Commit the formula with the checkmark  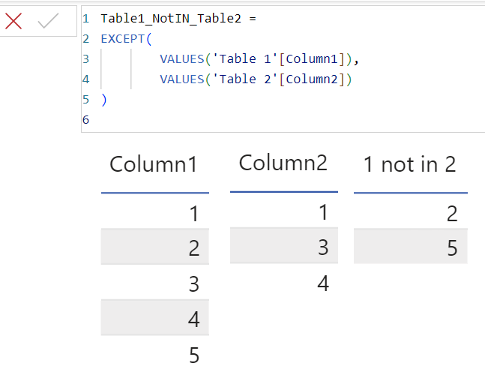[x=48, y=21]
